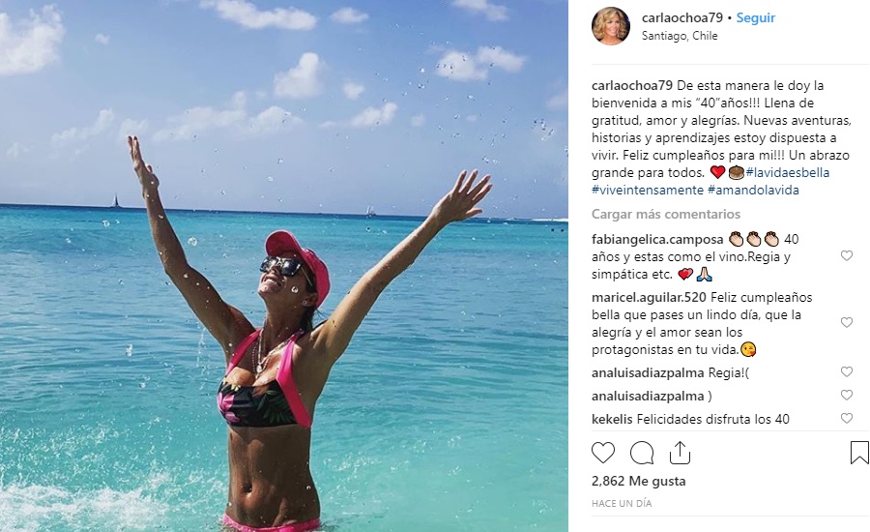Click the share post icon

(x=680, y=453)
